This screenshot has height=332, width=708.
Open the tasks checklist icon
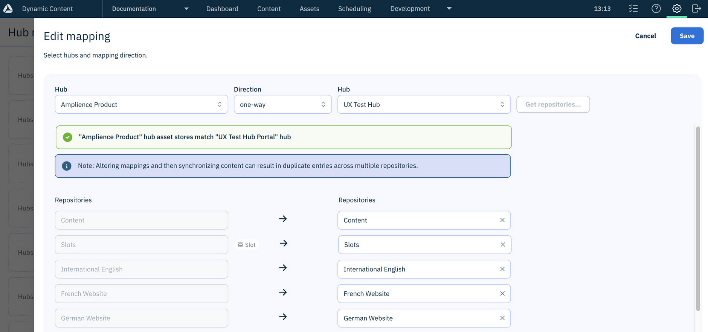tap(633, 8)
